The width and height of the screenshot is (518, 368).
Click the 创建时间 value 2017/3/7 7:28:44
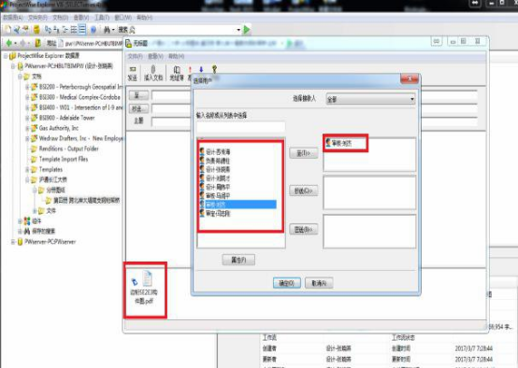pos(474,348)
